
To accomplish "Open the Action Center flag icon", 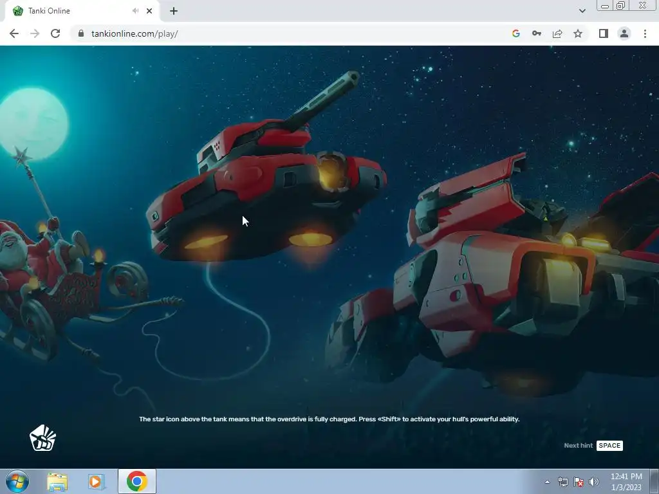I will [x=579, y=482].
